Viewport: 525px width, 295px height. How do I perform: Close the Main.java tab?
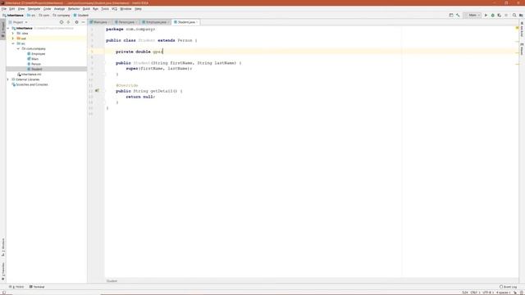(x=109, y=22)
